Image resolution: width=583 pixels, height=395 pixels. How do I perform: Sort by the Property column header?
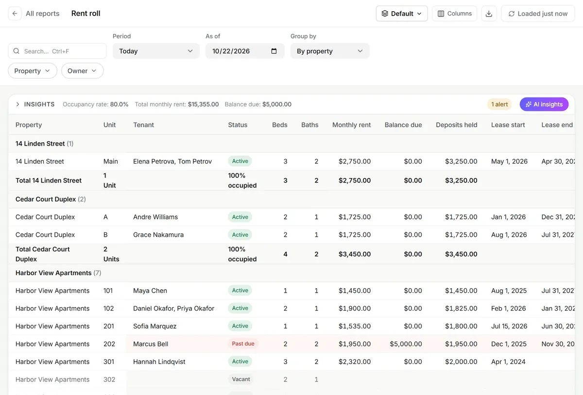pos(29,125)
